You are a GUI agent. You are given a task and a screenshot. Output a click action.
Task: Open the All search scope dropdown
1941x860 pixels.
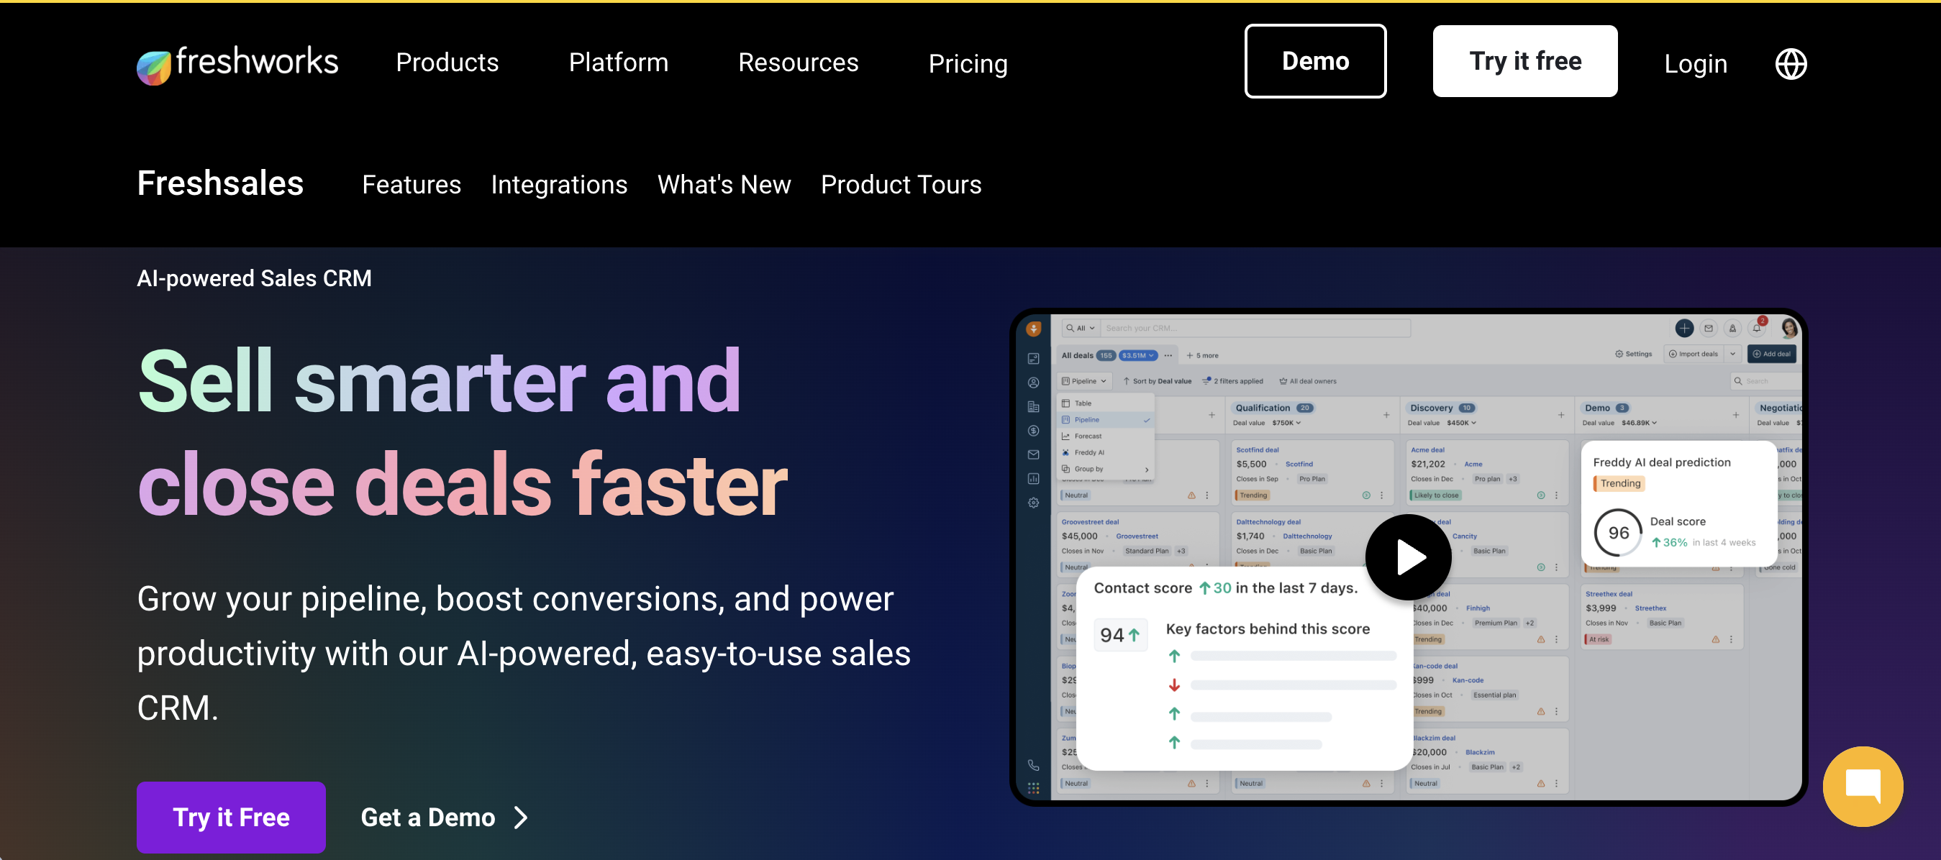point(1081,329)
